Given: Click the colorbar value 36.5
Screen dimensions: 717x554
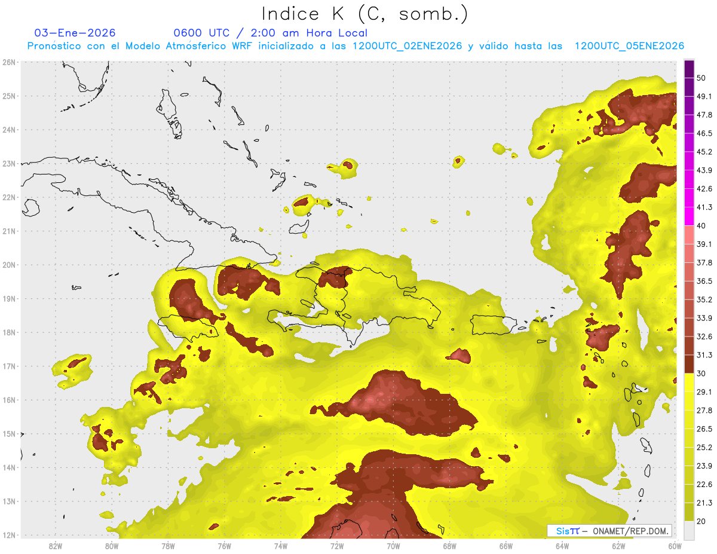Looking at the screenshot, I should [704, 281].
